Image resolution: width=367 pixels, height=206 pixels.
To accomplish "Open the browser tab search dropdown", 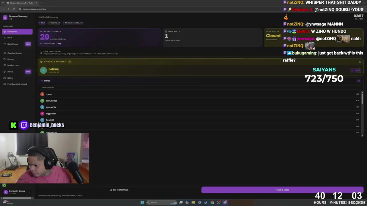I will pyautogui.click(x=3, y=3).
